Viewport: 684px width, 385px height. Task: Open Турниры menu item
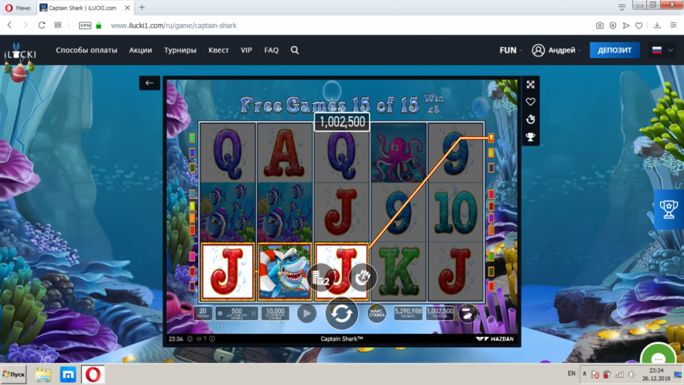(x=180, y=50)
